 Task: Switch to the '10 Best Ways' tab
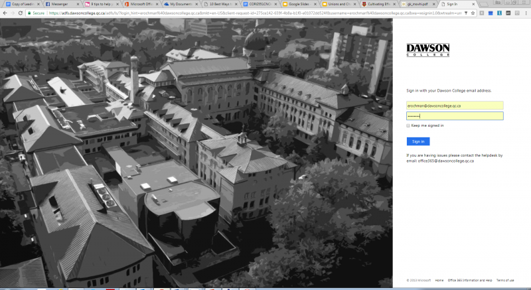pos(220,4)
